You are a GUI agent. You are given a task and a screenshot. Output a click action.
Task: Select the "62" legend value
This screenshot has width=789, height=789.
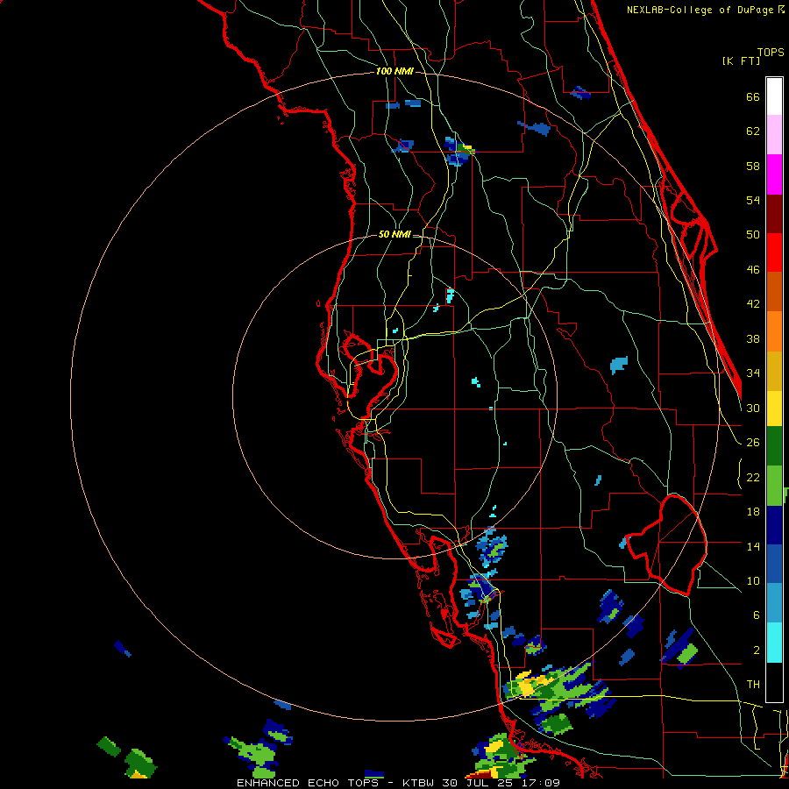[x=753, y=131]
